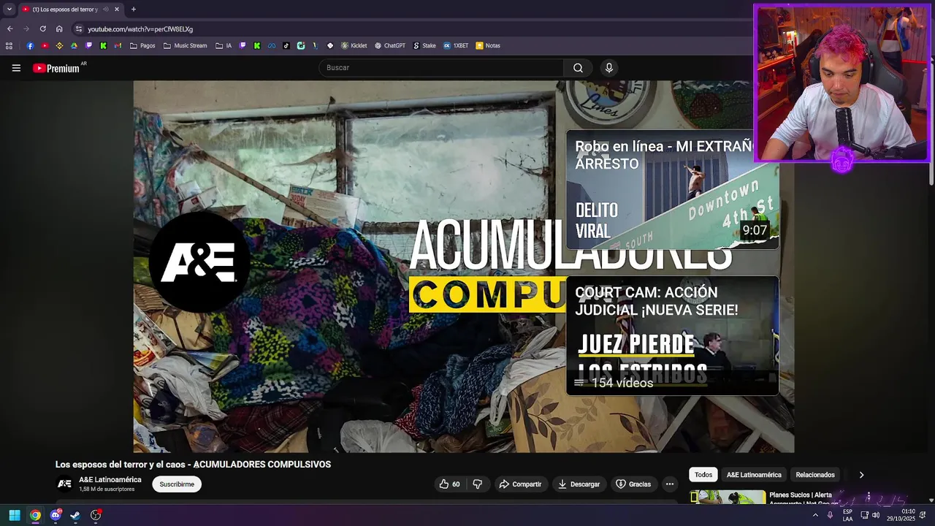The height and width of the screenshot is (526, 935).
Task: Open Notas bookmark
Action: point(488,45)
